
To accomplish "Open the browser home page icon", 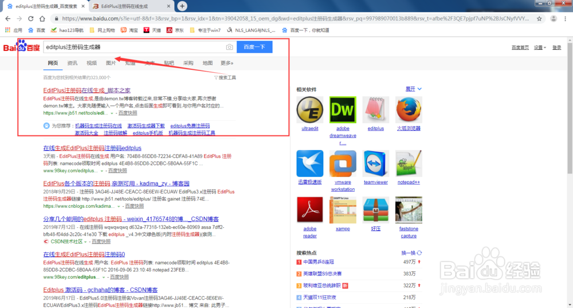I will (42, 19).
